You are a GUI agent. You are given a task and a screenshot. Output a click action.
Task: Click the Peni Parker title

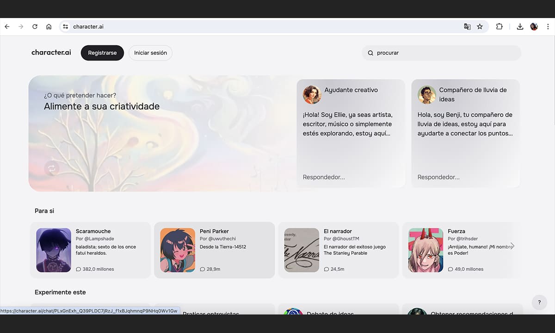point(214,231)
